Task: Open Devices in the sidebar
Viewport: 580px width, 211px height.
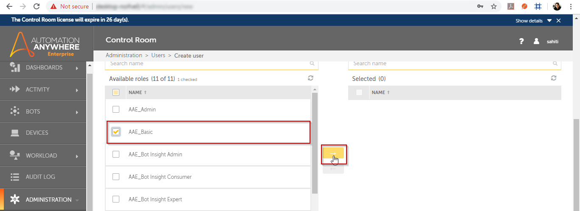Action: [37, 133]
